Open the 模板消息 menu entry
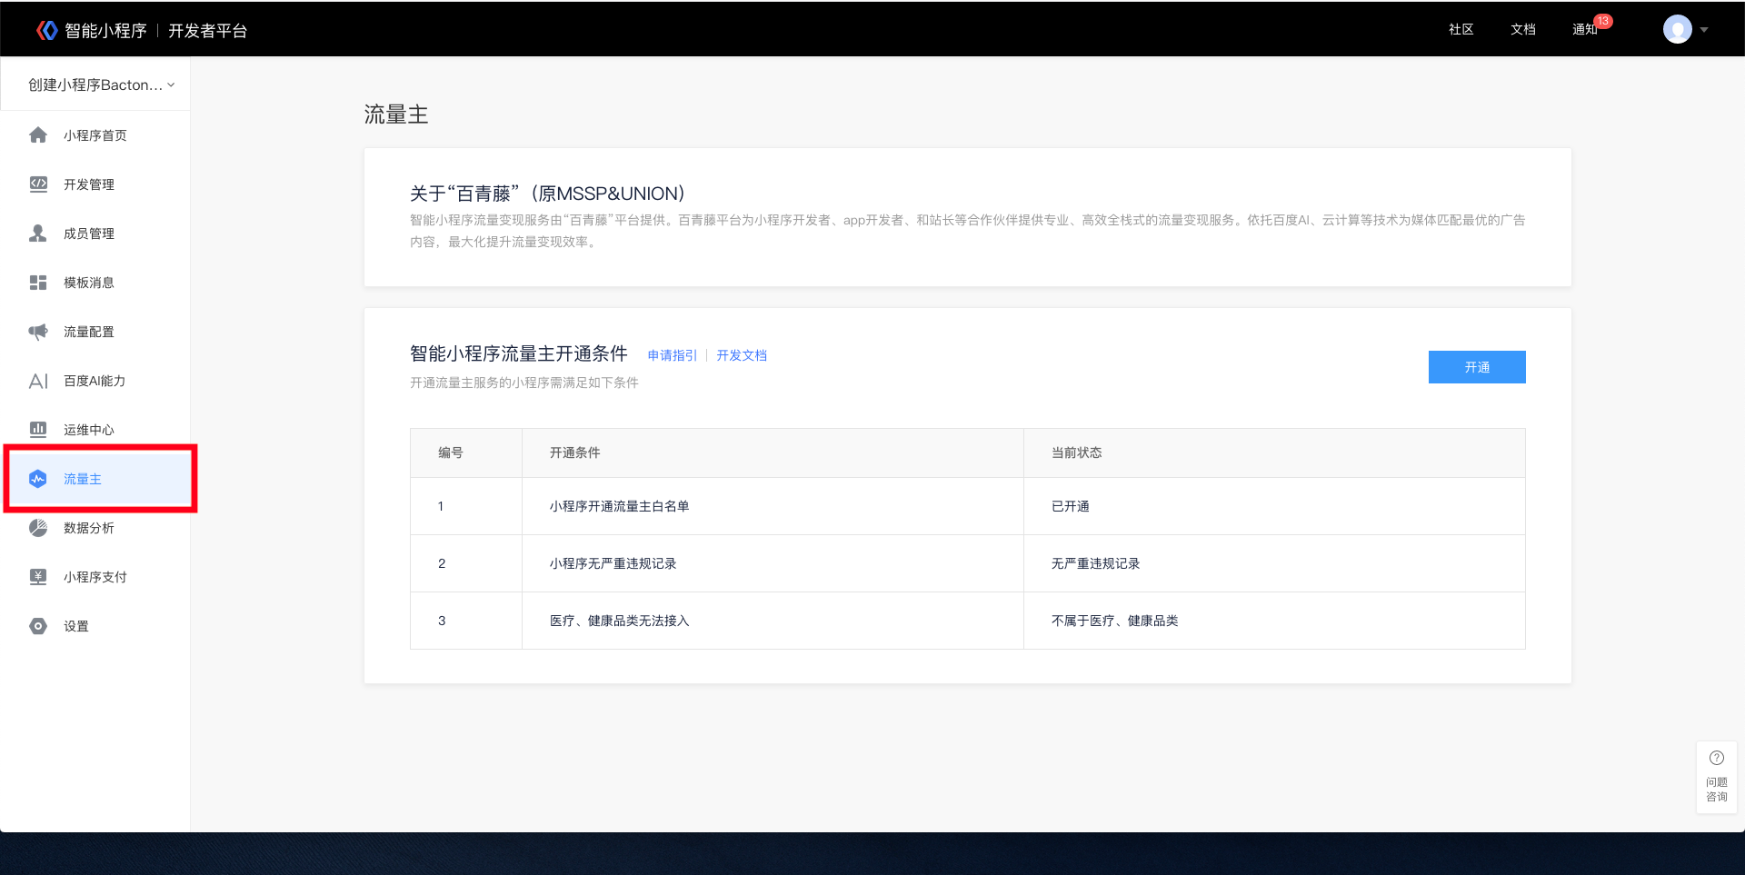Viewport: 1745px width, 875px height. [95, 283]
